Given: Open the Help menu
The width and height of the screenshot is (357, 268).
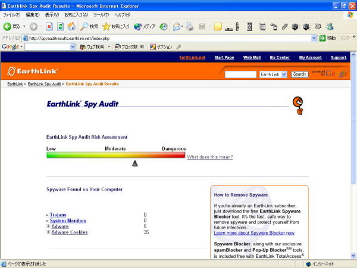Looking at the screenshot, I should (122, 15).
